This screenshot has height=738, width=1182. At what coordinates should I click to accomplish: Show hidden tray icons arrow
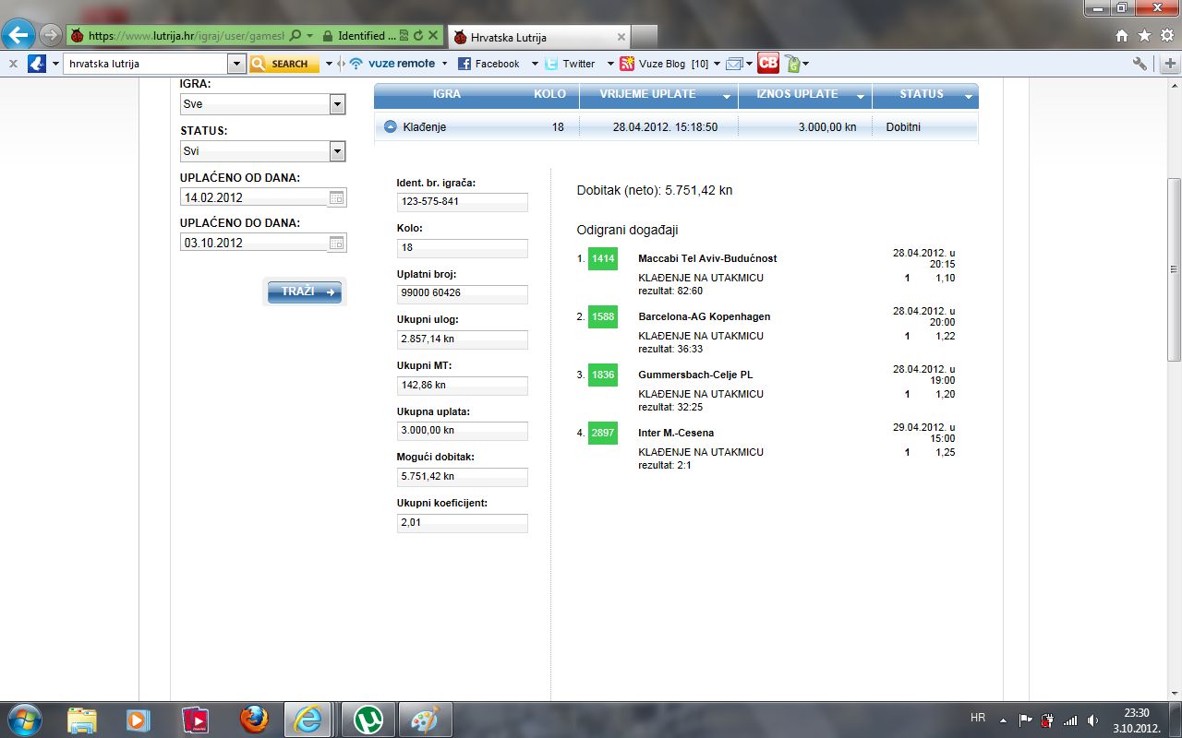(1003, 720)
